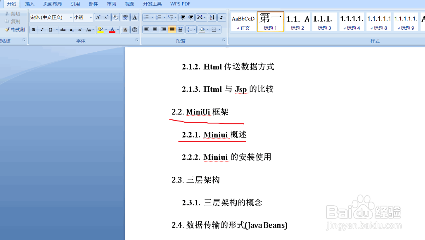Switch to the 开发工具 tab
The width and height of the screenshot is (425, 240).
coord(152,4)
